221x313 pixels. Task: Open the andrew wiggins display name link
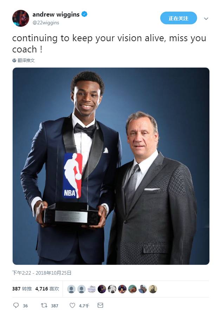tap(56, 14)
